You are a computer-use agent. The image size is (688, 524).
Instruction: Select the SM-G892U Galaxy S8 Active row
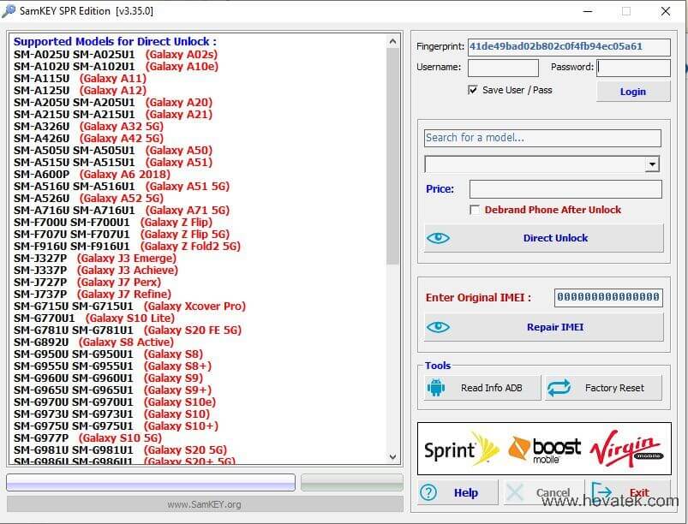point(94,342)
